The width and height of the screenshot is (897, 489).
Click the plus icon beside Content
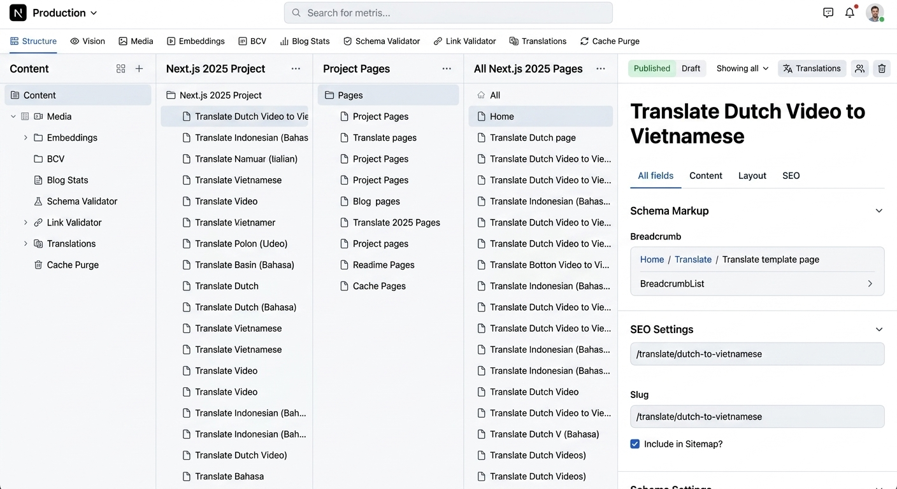139,69
